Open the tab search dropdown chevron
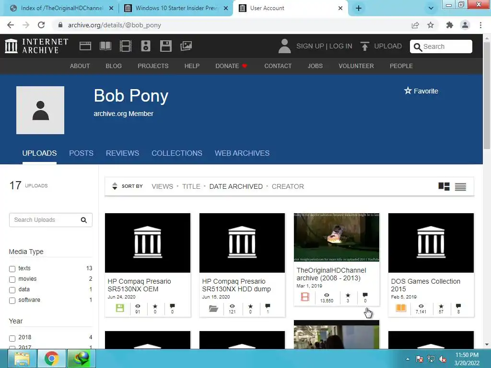The width and height of the screenshot is (491, 368). click(431, 8)
